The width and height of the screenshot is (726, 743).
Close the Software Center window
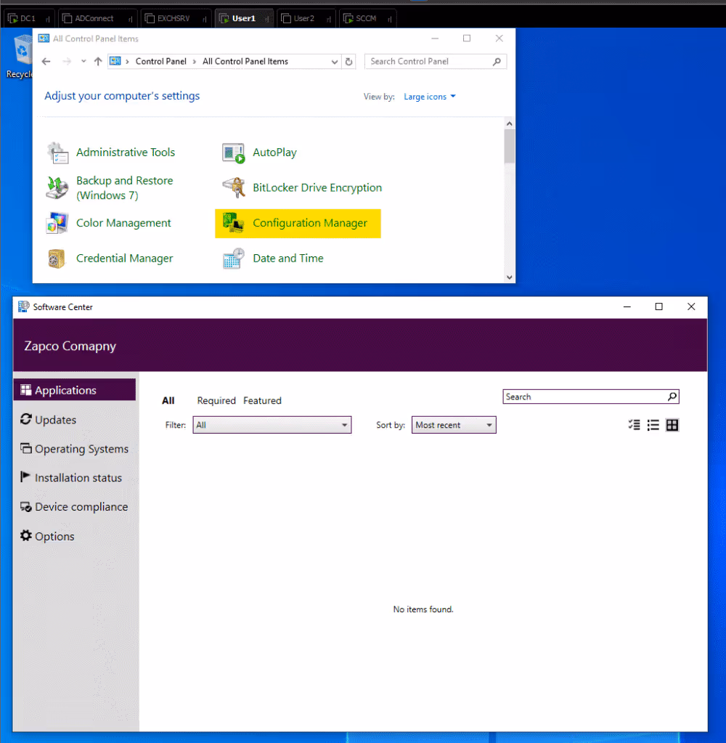[x=691, y=307]
